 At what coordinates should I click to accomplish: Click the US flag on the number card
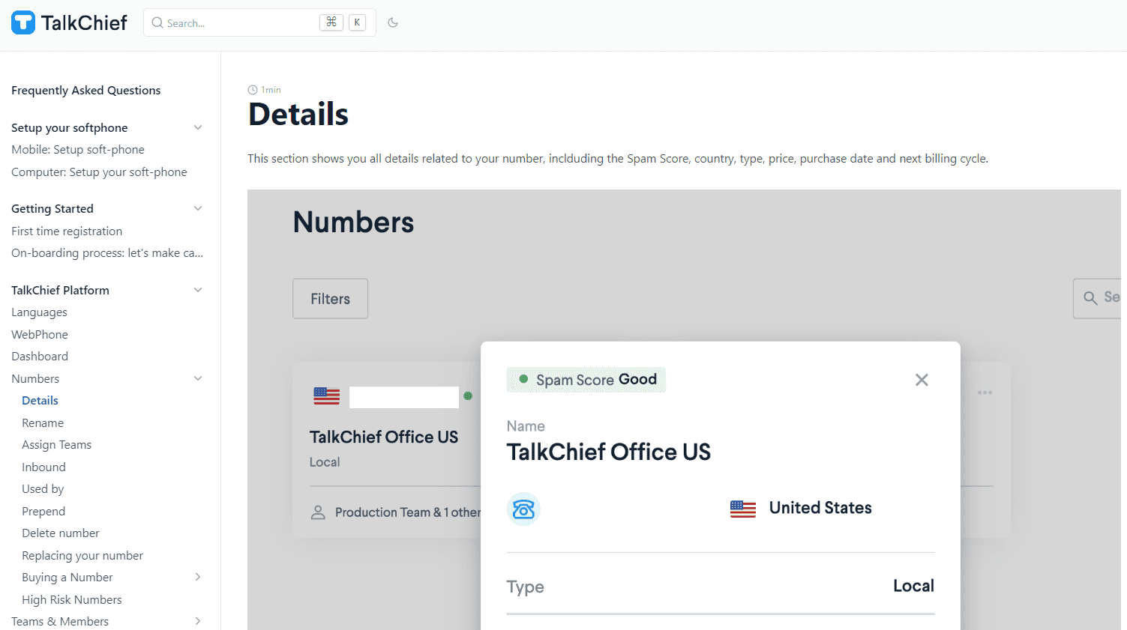coord(326,396)
